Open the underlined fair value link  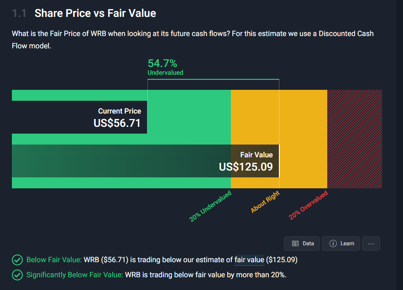tap(249, 260)
